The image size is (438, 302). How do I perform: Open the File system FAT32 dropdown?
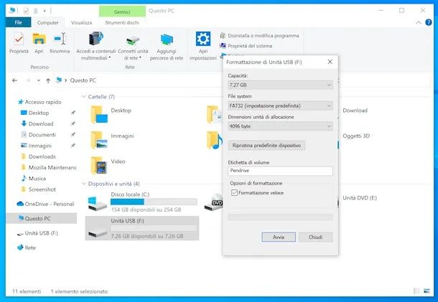point(280,105)
